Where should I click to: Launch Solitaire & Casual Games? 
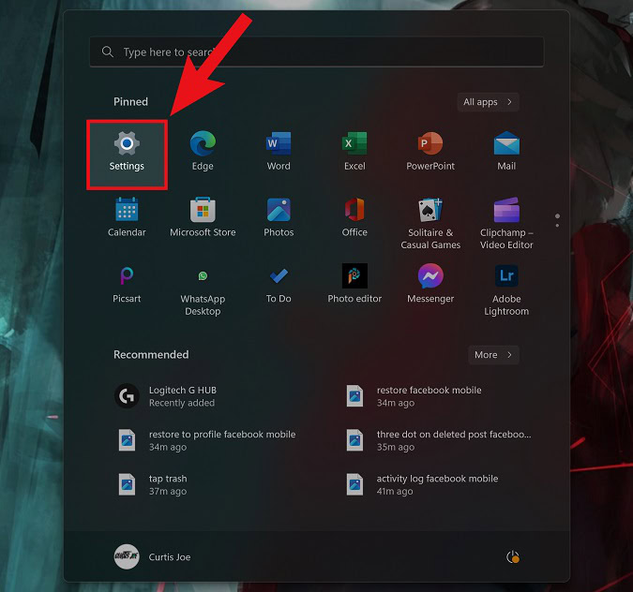(430, 224)
